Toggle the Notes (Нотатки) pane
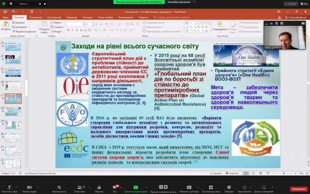This screenshot has height=194, width=310. [x=216, y=173]
